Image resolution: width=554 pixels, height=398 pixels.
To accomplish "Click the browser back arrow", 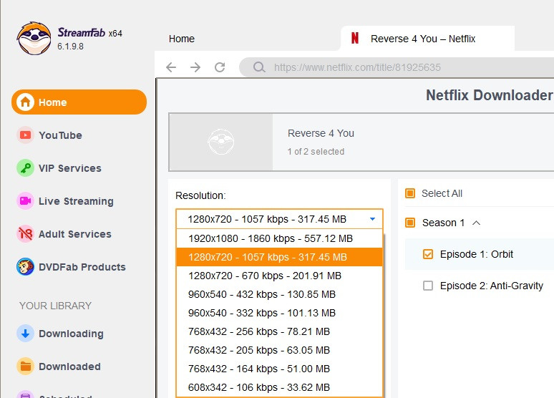I will coord(170,67).
